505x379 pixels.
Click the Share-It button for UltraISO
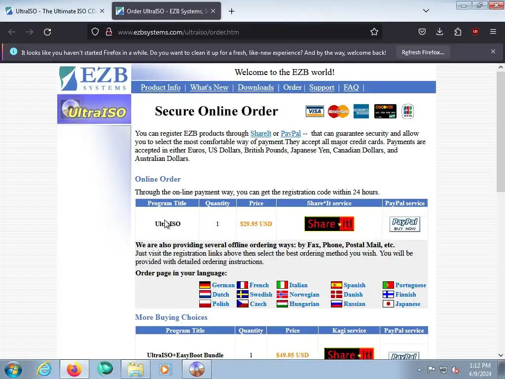[329, 224]
